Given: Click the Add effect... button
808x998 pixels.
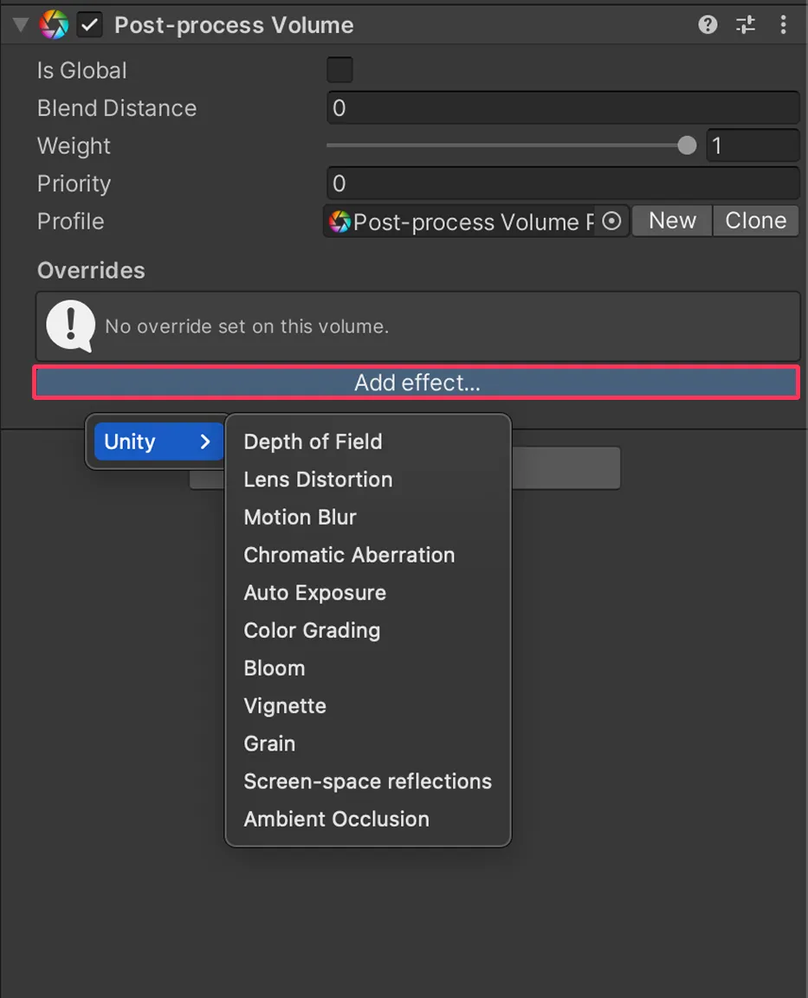Looking at the screenshot, I should [x=417, y=383].
